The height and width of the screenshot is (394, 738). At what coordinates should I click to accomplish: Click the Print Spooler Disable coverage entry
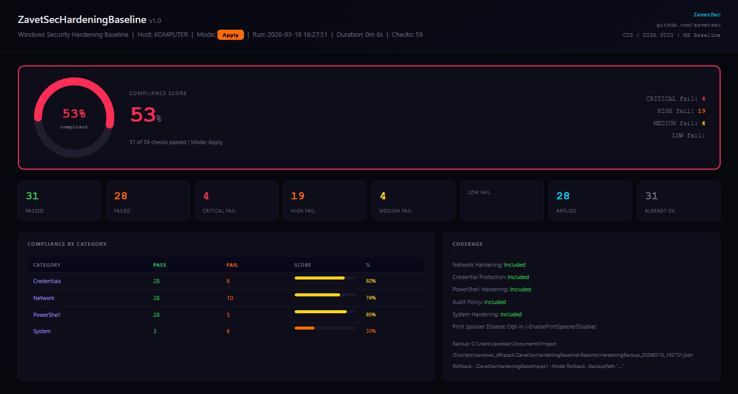pyautogui.click(x=524, y=327)
